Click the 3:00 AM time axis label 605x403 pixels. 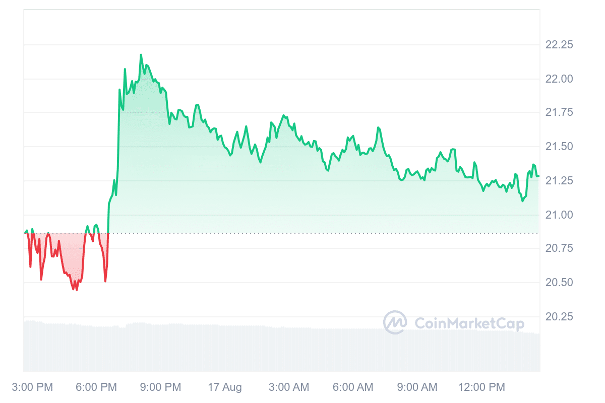point(289,387)
